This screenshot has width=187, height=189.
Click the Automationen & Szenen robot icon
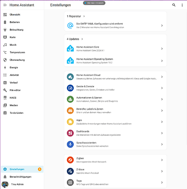70,99
